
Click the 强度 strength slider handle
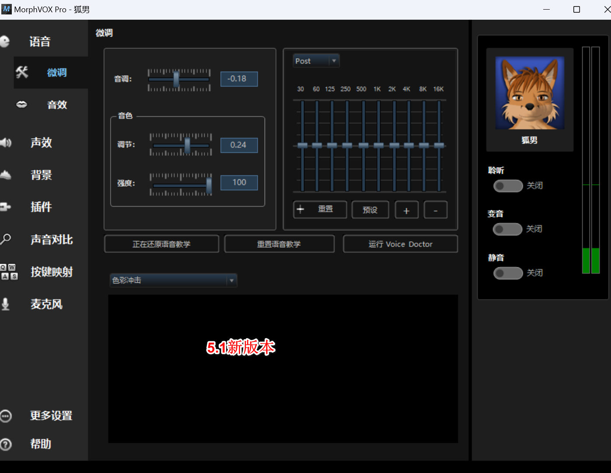click(x=209, y=185)
